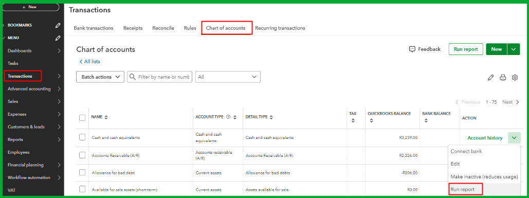Expand the Transactions sidebar chevron
The width and height of the screenshot is (529, 198).
[x=59, y=76]
